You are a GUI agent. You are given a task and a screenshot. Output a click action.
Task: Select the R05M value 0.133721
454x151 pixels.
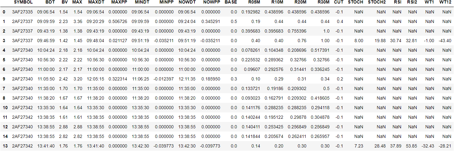tap(251, 88)
